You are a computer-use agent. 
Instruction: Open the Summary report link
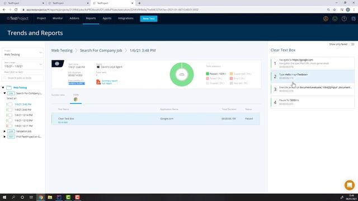(110, 80)
